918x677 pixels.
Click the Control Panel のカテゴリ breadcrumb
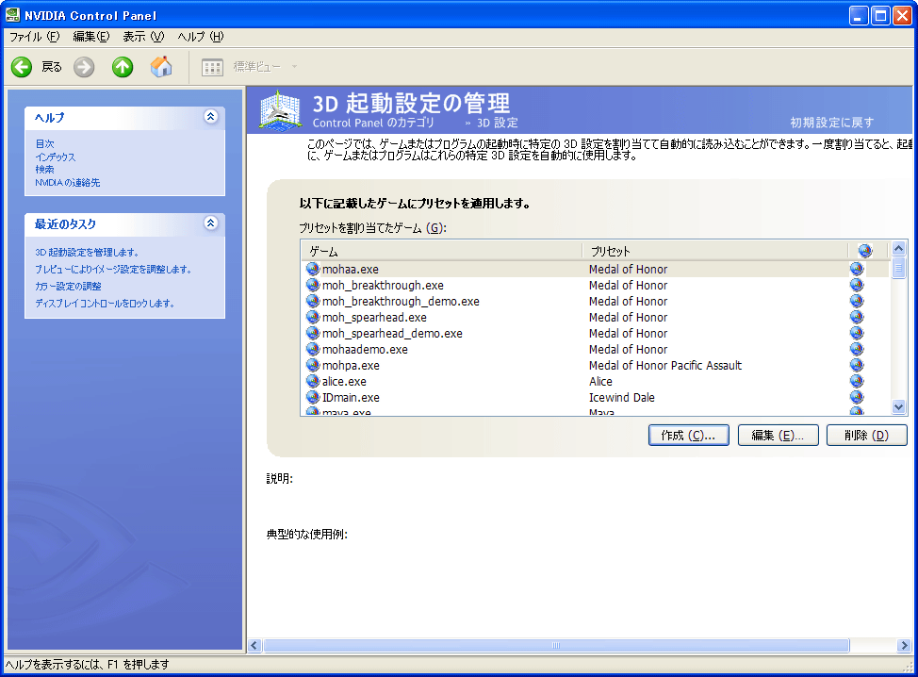coord(373,123)
